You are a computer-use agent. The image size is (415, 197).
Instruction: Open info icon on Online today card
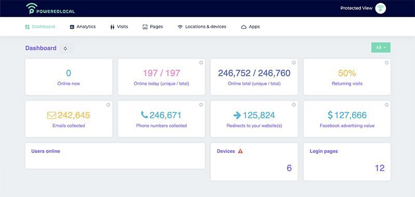[201, 63]
